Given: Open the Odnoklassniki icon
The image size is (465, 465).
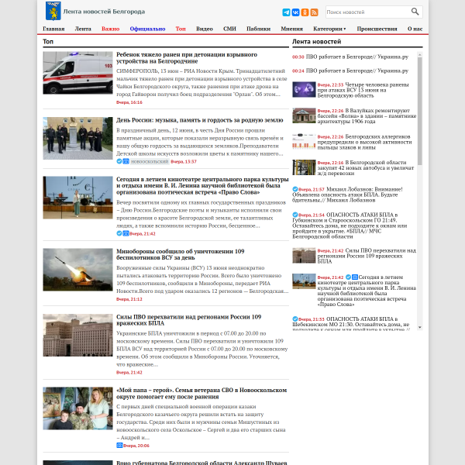Looking at the screenshot, I should click(x=305, y=12).
